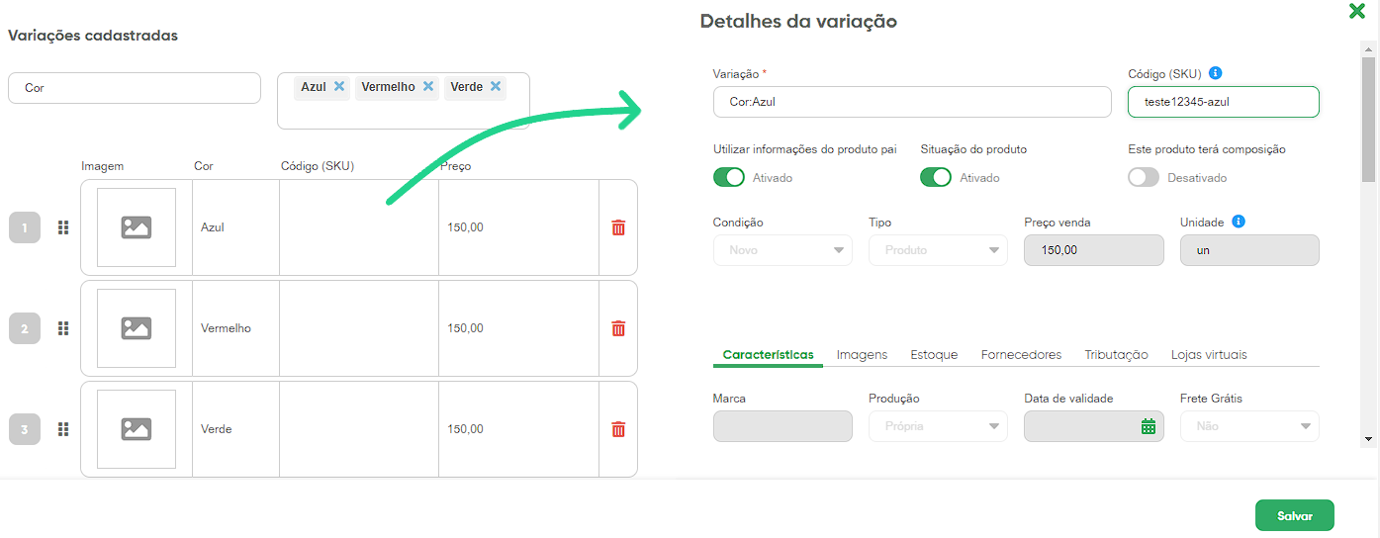
Task: Open the Frete Grátis dropdown
Action: pos(1248,426)
